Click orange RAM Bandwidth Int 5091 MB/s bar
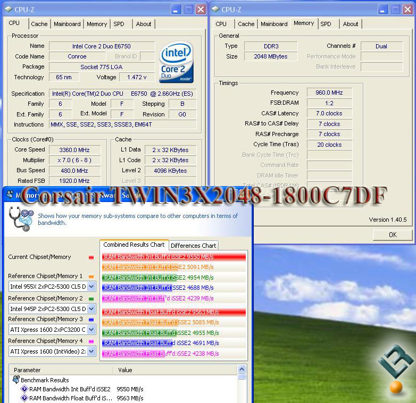The width and height of the screenshot is (416, 403). click(x=174, y=267)
